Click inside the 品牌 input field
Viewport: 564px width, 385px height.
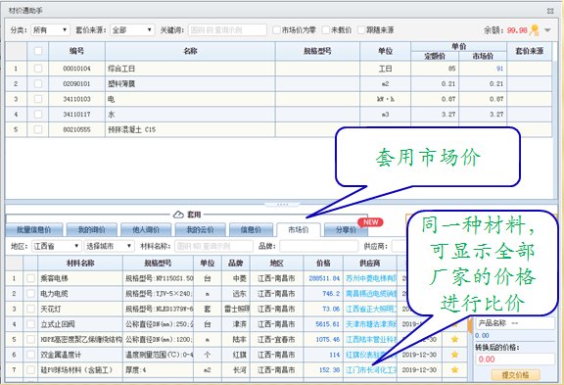click(318, 246)
